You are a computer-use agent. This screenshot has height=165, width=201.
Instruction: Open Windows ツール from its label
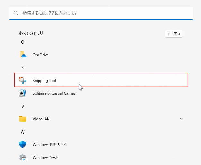point(45,158)
